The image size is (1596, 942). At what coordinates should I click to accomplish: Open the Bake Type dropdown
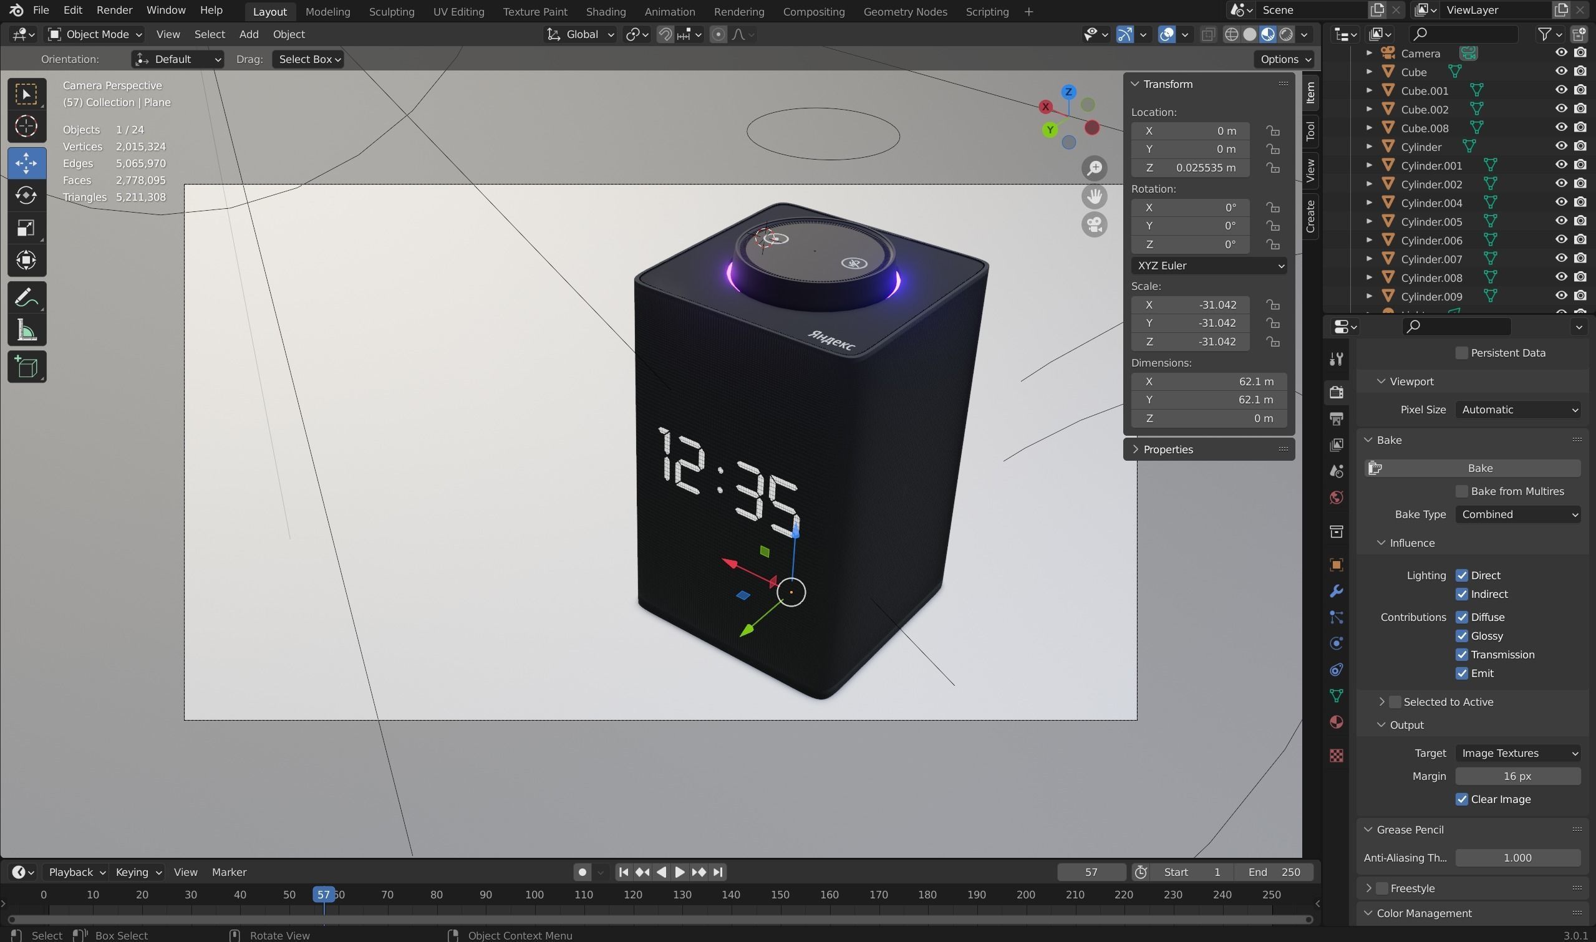click(1518, 514)
